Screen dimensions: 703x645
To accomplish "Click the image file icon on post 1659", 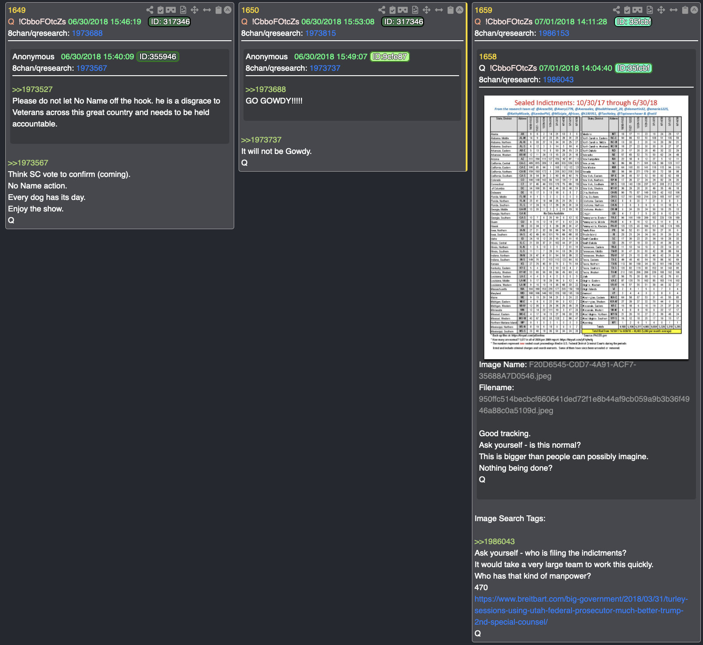I will tap(649, 10).
